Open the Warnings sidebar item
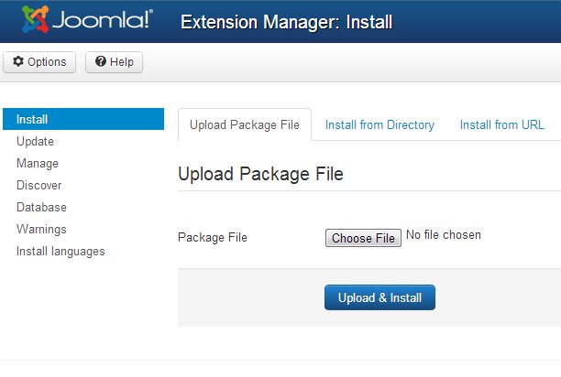Image resolution: width=561 pixels, height=377 pixels. (41, 229)
